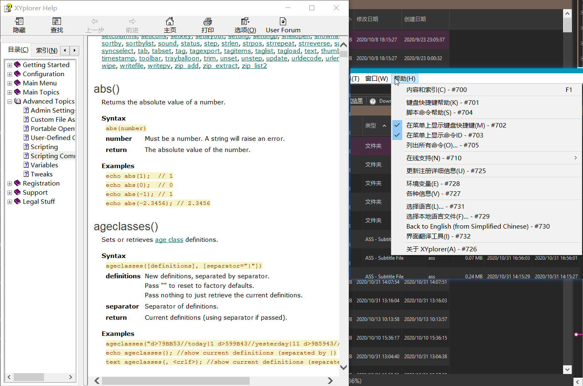Screen dimensions: 583x386
Task: Open the trayballoon function link
Action: [182, 58]
